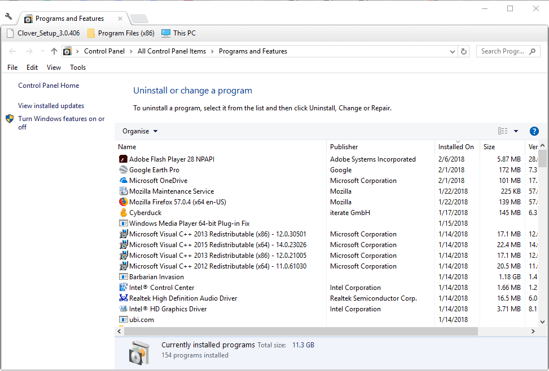Open the Tools menu
This screenshot has height=371, width=549.
pyautogui.click(x=78, y=68)
